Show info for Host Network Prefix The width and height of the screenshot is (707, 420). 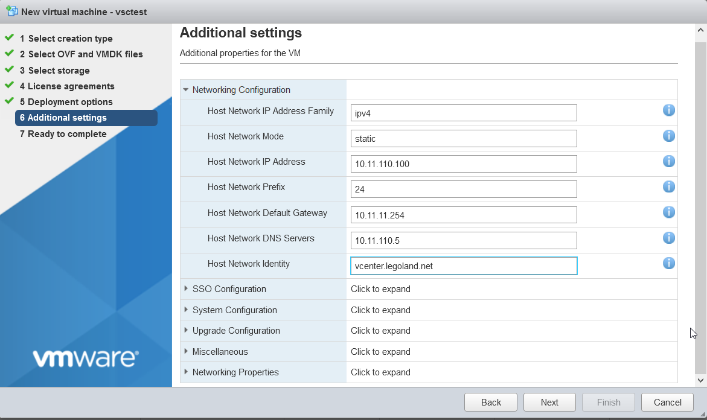point(668,186)
